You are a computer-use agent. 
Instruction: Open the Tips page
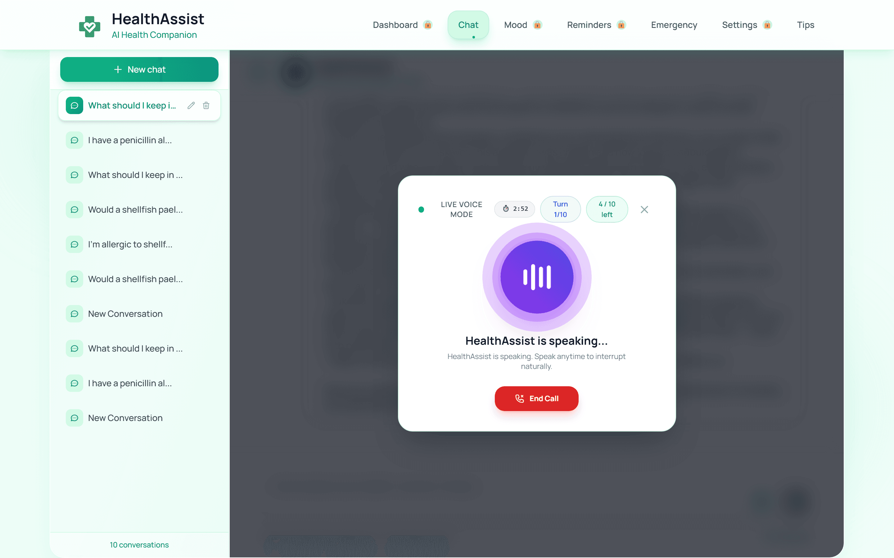point(805,25)
